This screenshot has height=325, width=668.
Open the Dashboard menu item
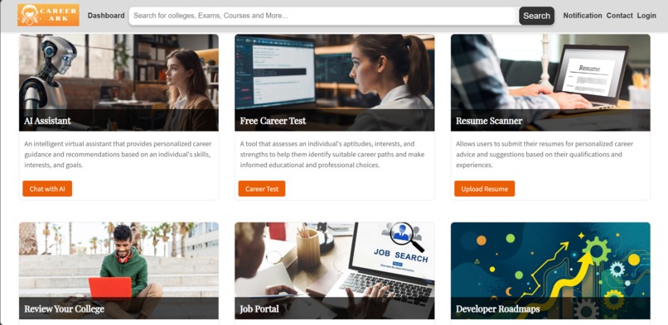[x=106, y=16]
